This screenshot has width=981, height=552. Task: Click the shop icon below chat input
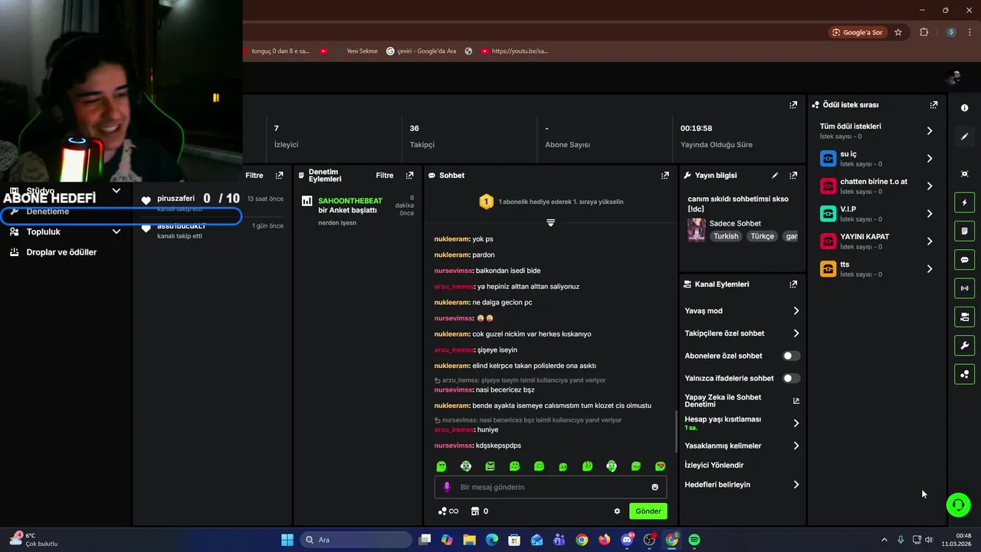(474, 511)
